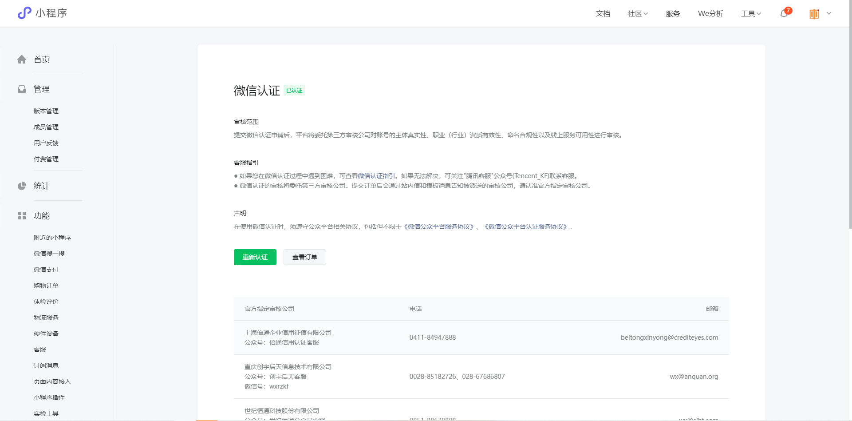
Task: Open notifications bell icon
Action: pos(784,13)
